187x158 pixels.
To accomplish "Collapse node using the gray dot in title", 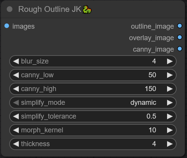I will point(10,9).
